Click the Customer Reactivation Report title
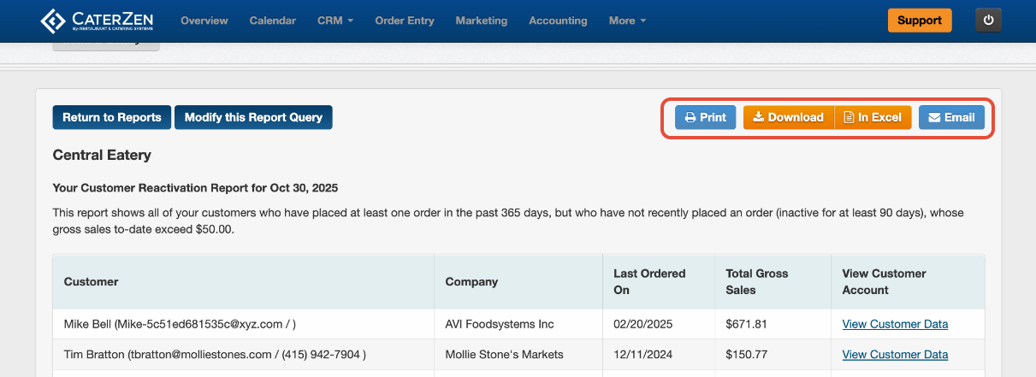Screen dimensions: 1036x377 point(196,187)
